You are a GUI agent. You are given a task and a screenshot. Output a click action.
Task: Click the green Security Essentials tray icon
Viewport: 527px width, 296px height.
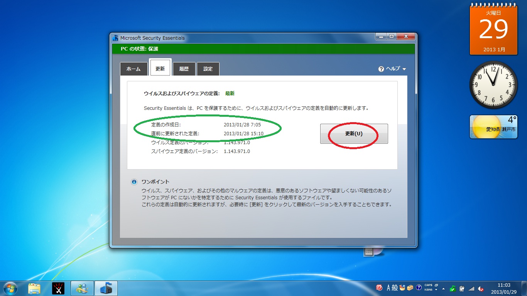point(453,288)
